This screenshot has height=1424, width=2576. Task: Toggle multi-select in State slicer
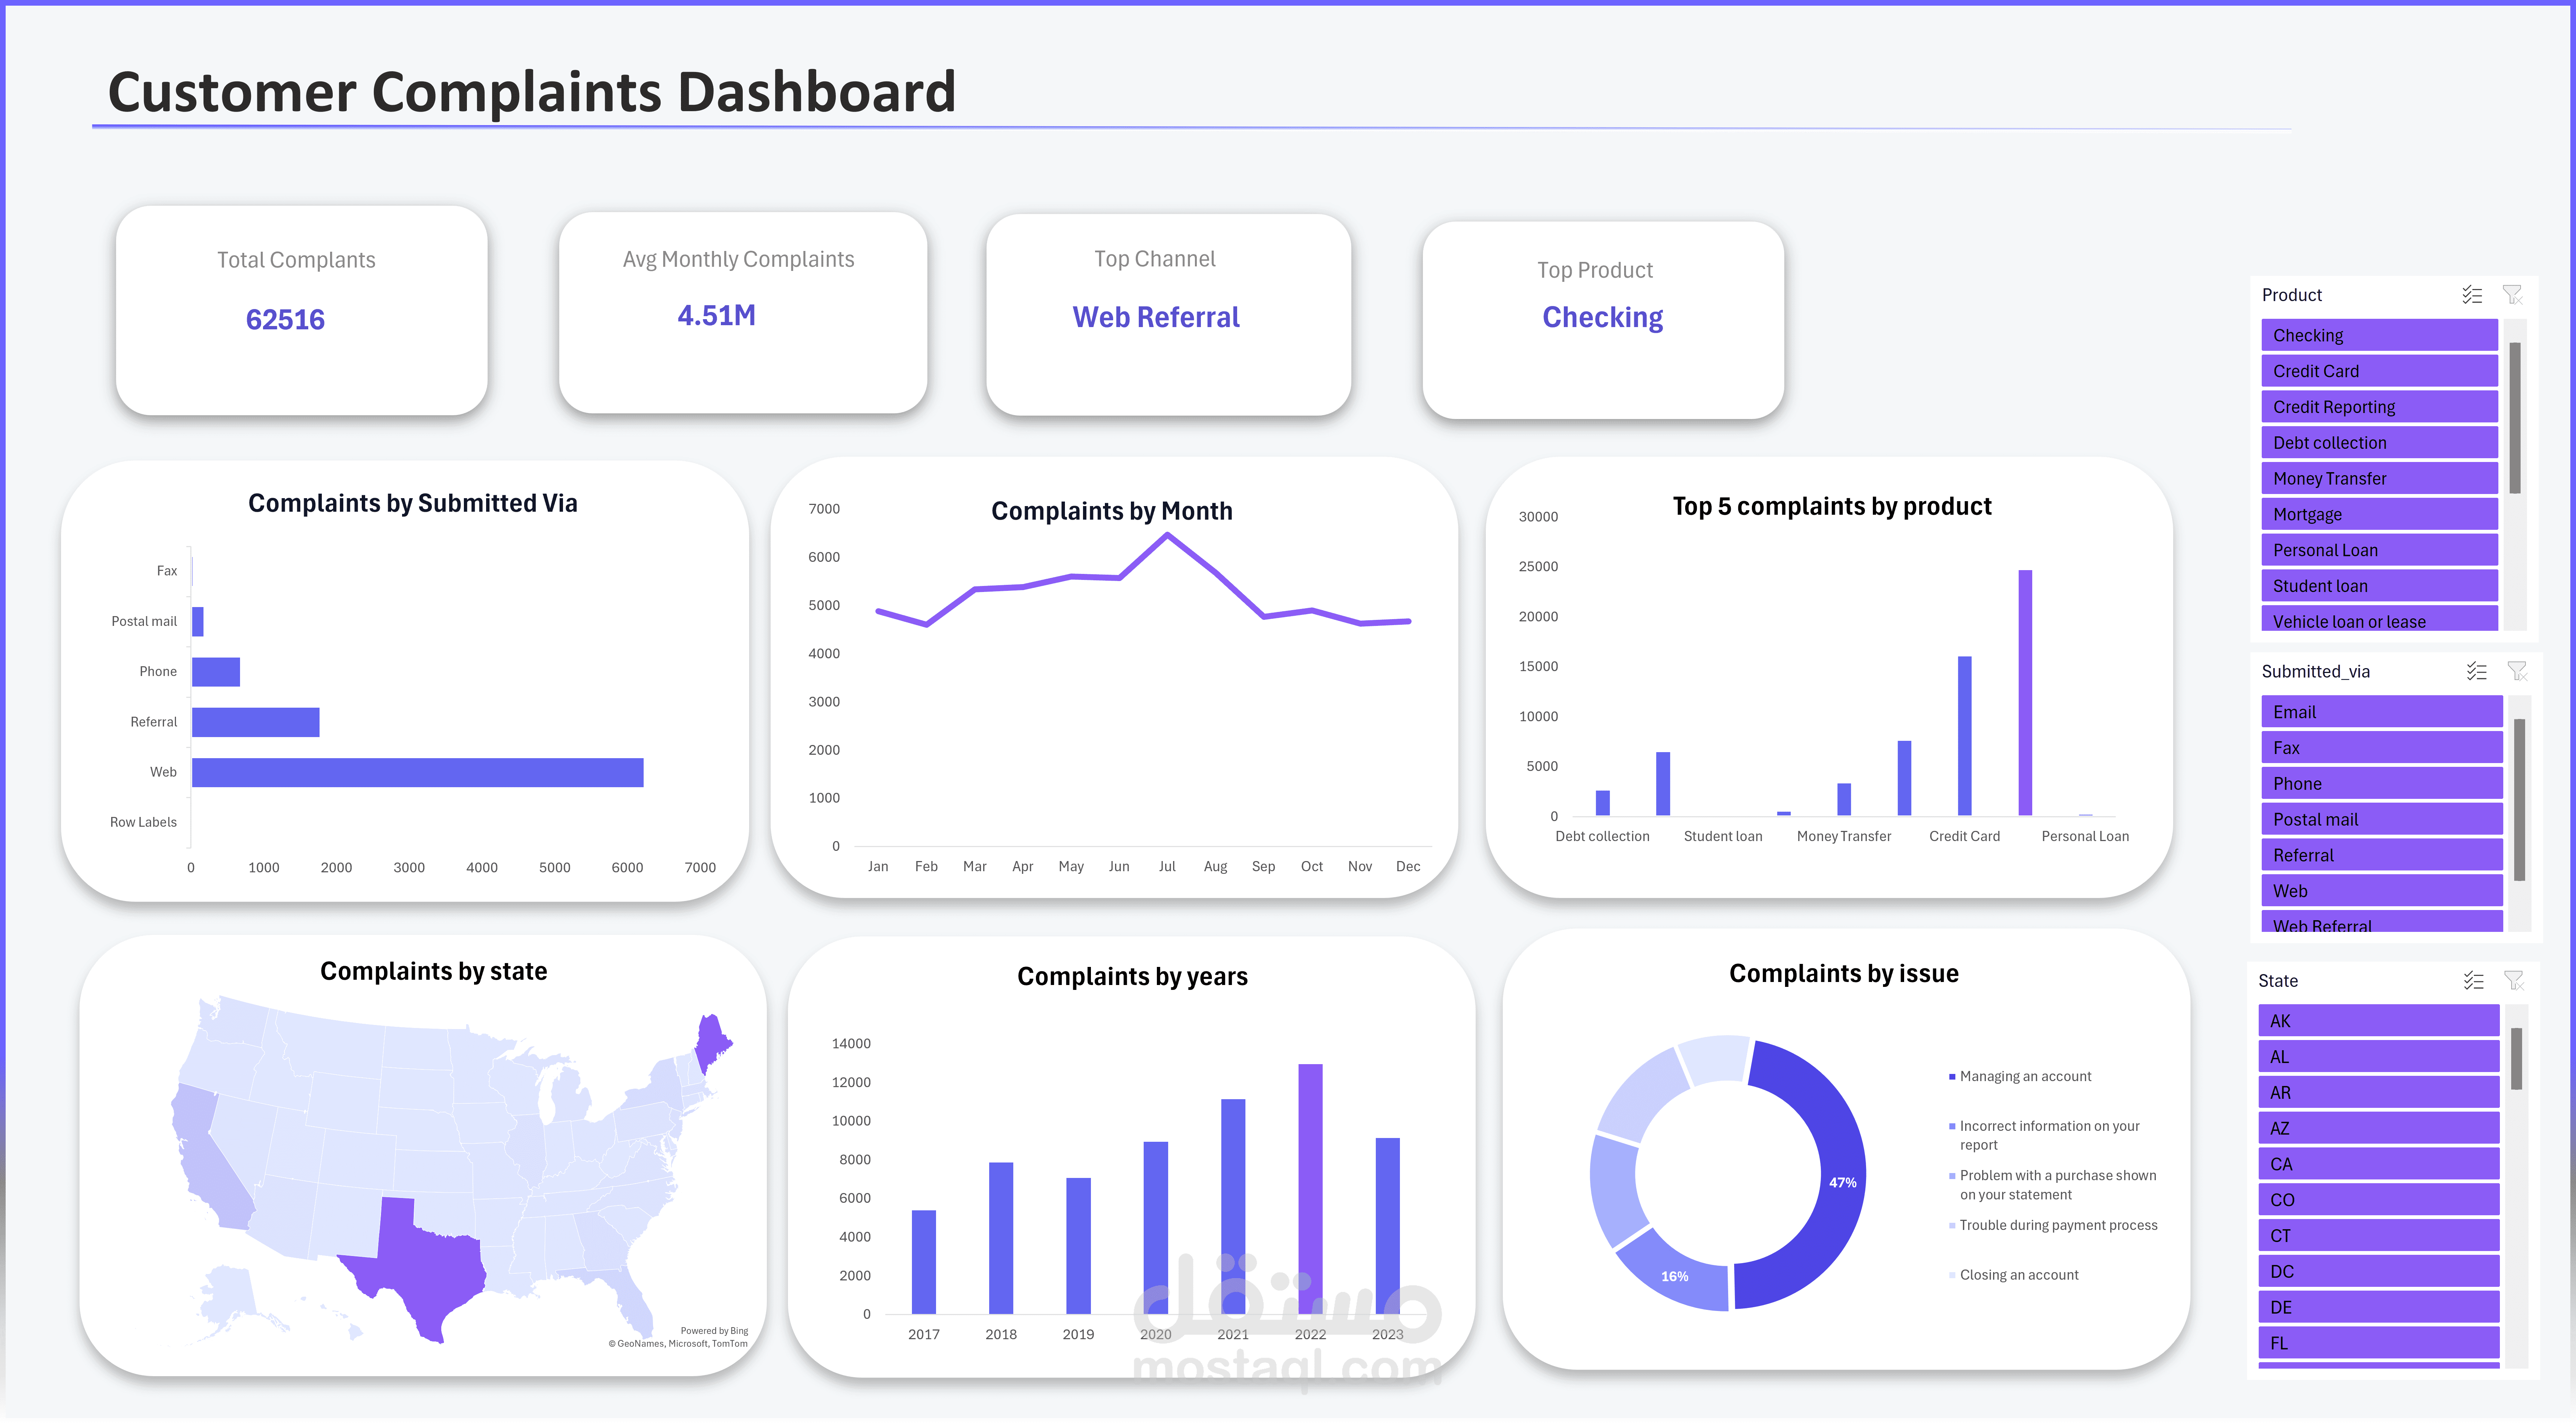[2474, 980]
